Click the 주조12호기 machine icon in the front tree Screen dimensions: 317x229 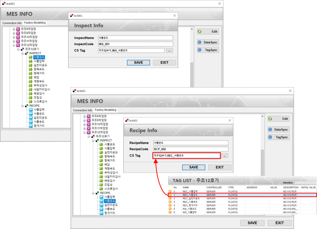pyautogui.click(x=93, y=136)
